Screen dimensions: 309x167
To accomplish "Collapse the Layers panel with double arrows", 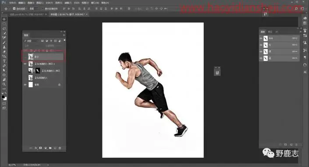I will coord(61,32).
